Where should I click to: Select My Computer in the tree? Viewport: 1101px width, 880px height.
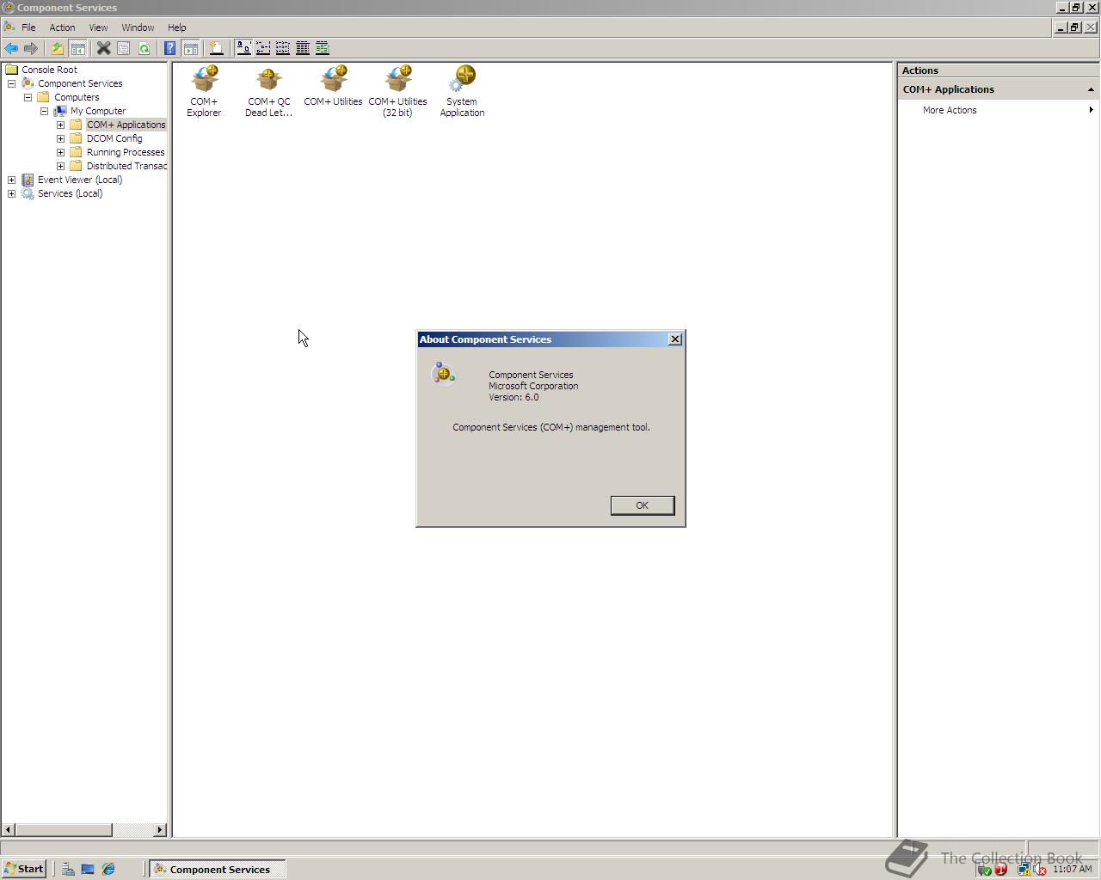tap(98, 111)
